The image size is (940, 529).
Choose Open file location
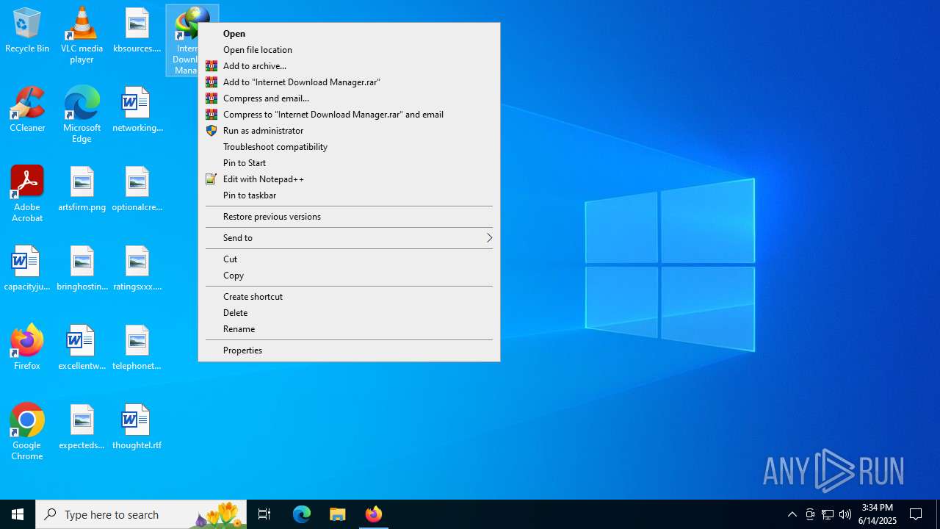(x=349, y=50)
